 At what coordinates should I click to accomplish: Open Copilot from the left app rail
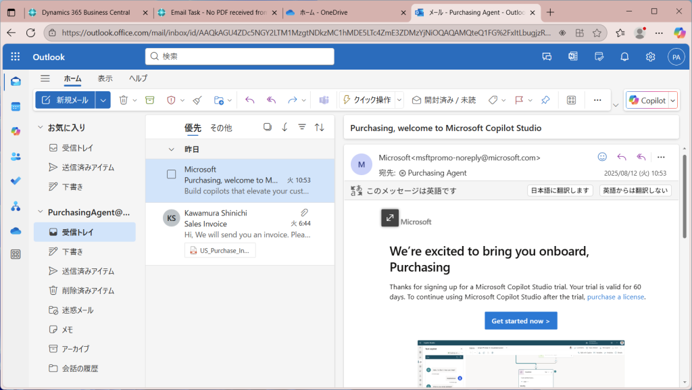[x=16, y=132]
